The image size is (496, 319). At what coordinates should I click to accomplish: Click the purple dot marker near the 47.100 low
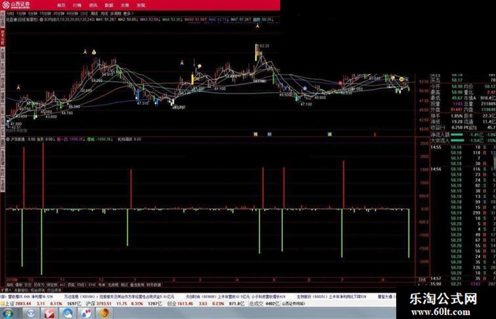tap(304, 89)
